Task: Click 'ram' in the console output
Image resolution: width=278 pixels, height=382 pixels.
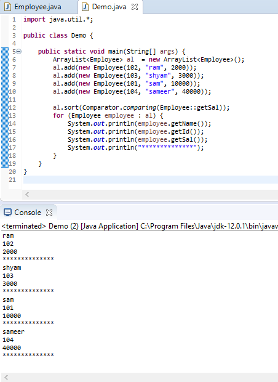Action: coord(8,236)
